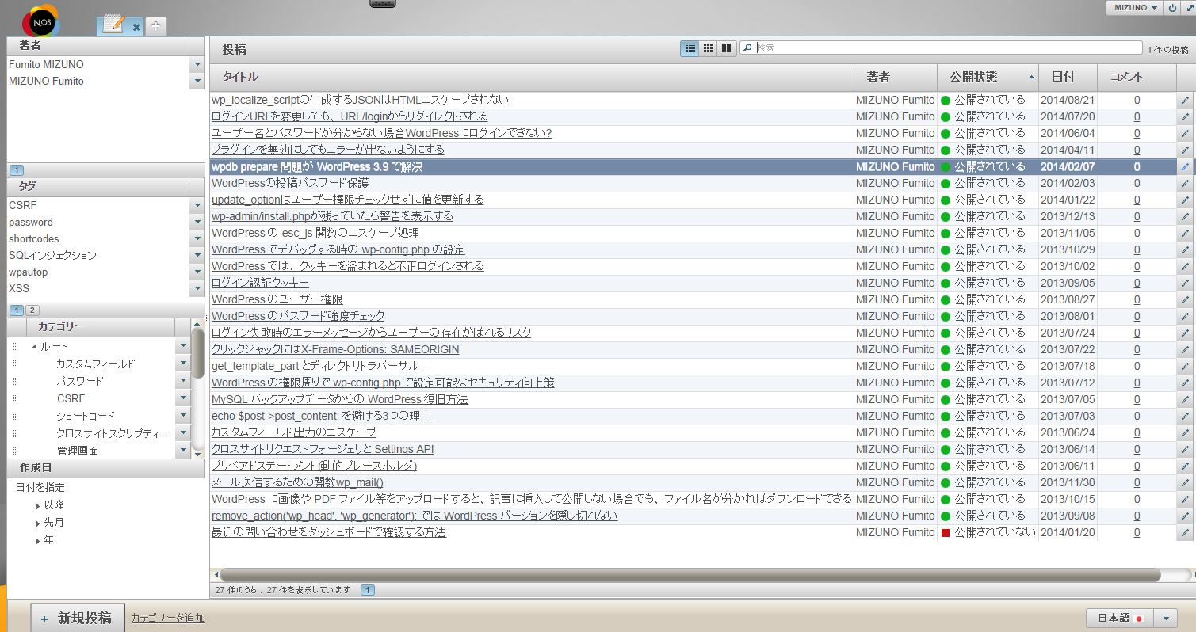This screenshot has height=632, width=1196.
Task: Click the expand arrows icon at top right
Action: [x=1189, y=7]
